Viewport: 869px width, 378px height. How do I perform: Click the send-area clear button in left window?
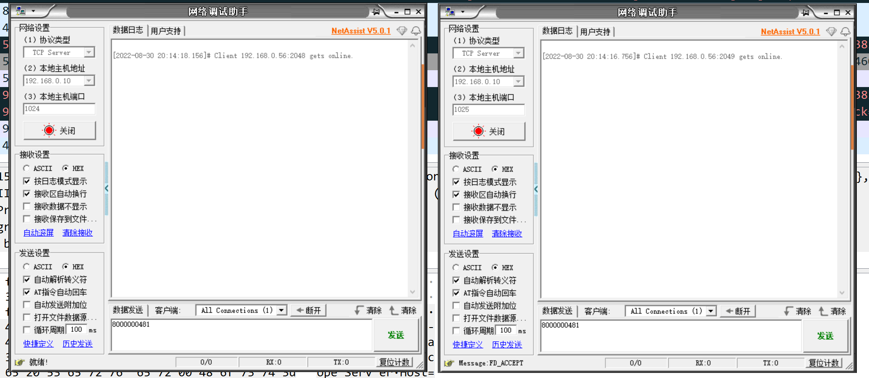point(368,310)
